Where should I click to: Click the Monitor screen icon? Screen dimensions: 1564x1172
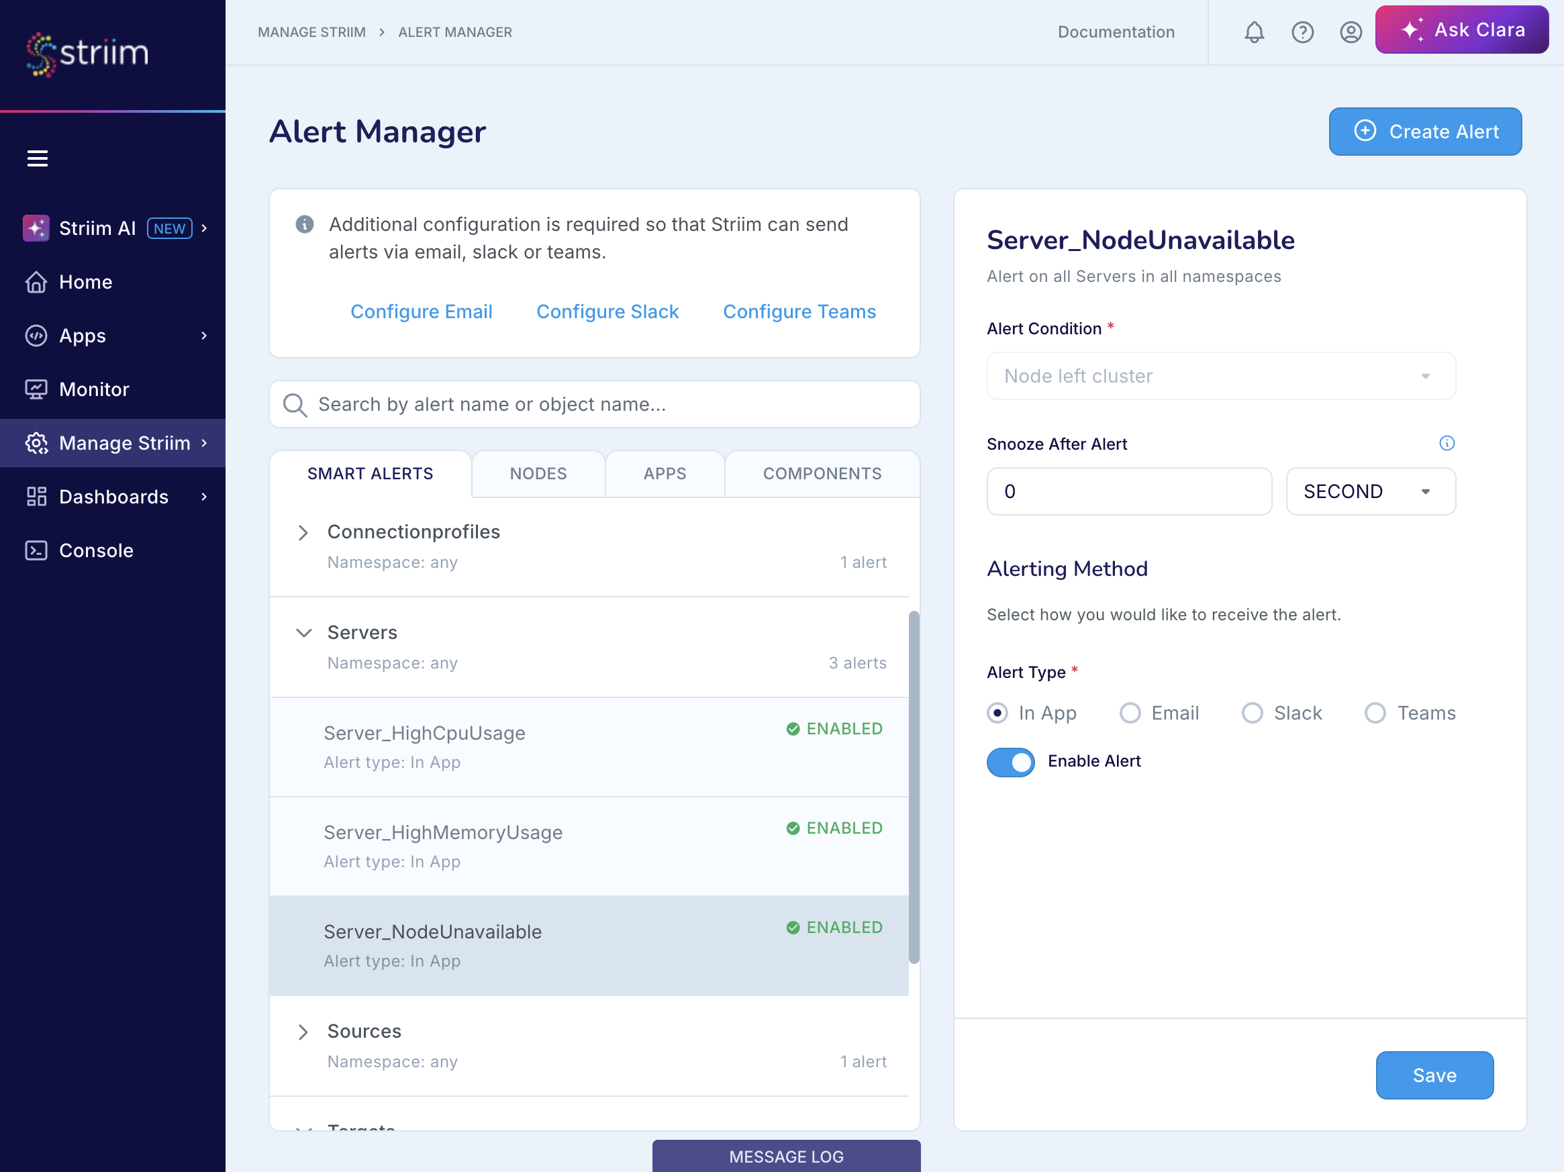36,389
